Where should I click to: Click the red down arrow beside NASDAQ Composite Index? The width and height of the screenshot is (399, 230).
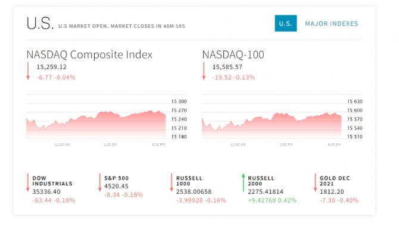tap(28, 71)
